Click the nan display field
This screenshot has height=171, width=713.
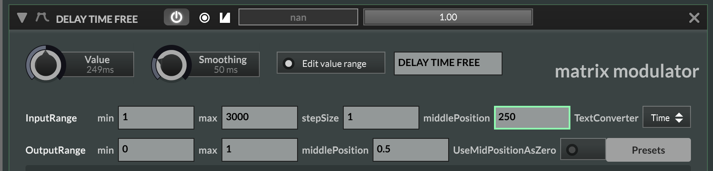298,17
